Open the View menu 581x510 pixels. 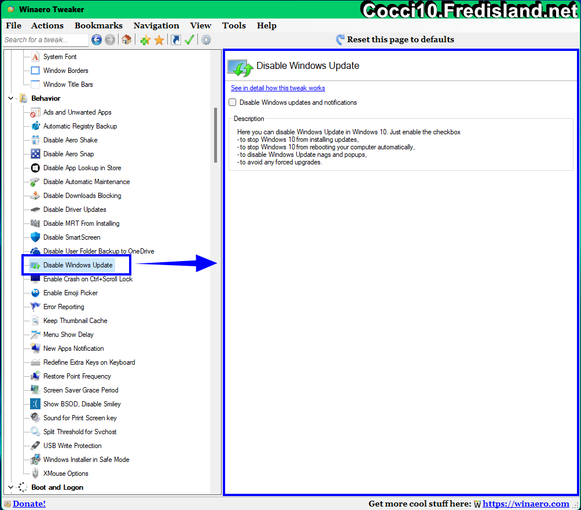click(x=200, y=25)
